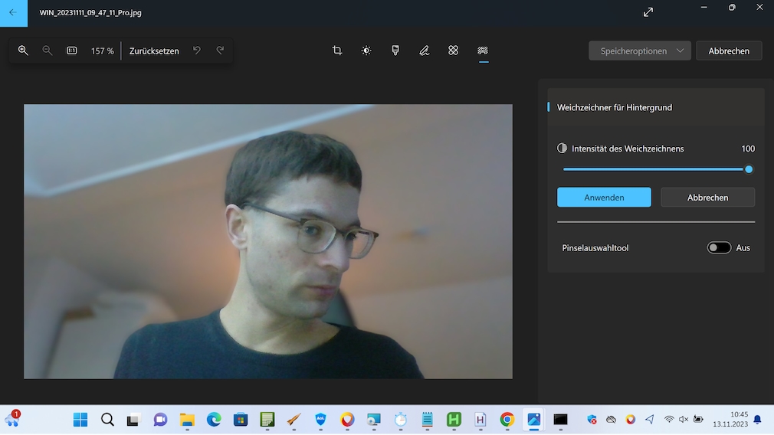Open the weather widget on the taskbar
This screenshot has width=774, height=435.
[x=12, y=419]
